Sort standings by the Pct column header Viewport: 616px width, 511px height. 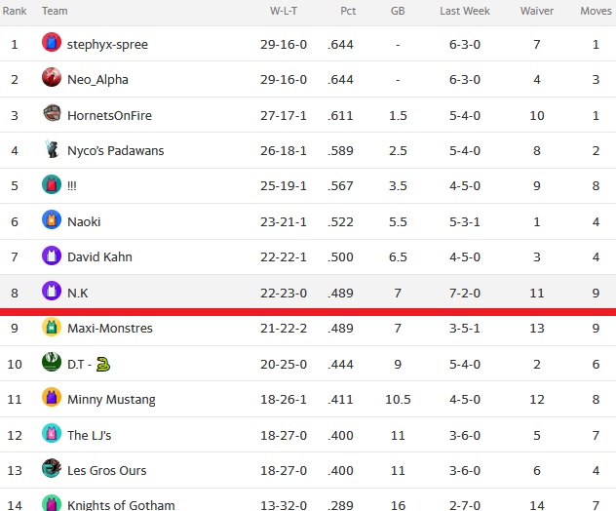click(x=348, y=11)
